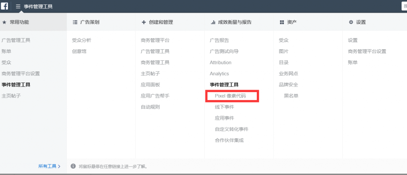Select 创建和管理 column header
The width and height of the screenshot is (407, 175).
[x=161, y=22]
